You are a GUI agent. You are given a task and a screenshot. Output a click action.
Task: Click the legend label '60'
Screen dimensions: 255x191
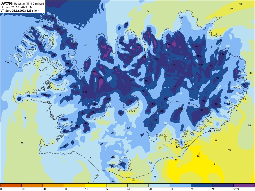pos(129,189)
